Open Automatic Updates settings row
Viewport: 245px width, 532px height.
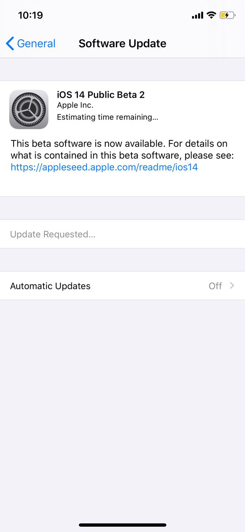pos(122,286)
